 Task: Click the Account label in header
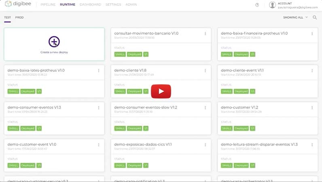click(285, 4)
